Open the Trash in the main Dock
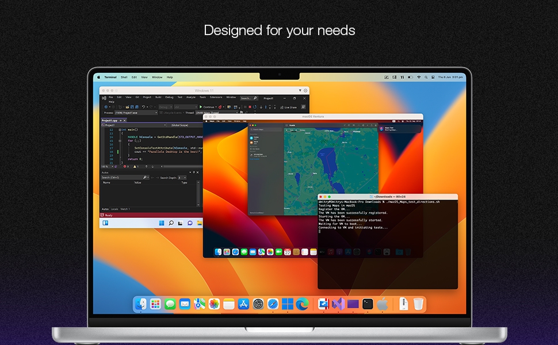Viewport: 558px width, 345px height. [x=419, y=304]
